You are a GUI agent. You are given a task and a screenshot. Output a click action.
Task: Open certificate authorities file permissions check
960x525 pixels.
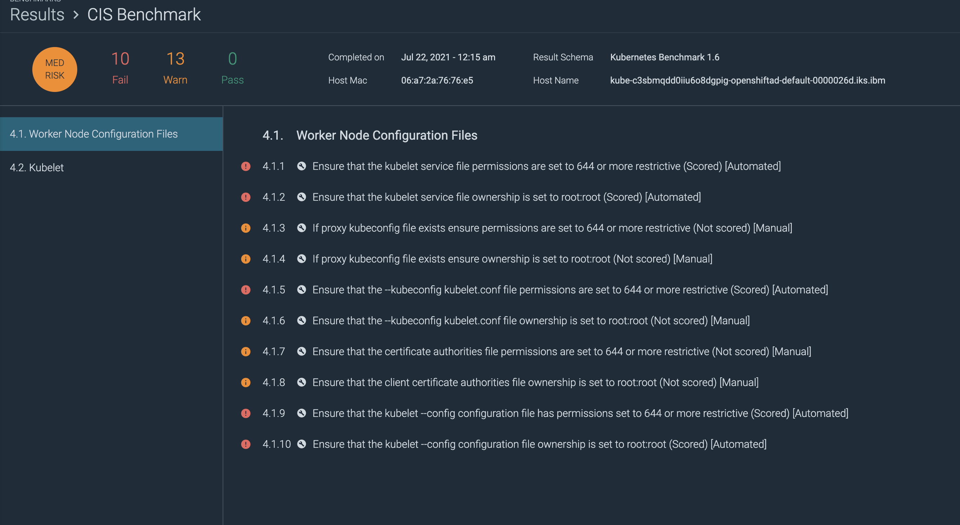(561, 352)
